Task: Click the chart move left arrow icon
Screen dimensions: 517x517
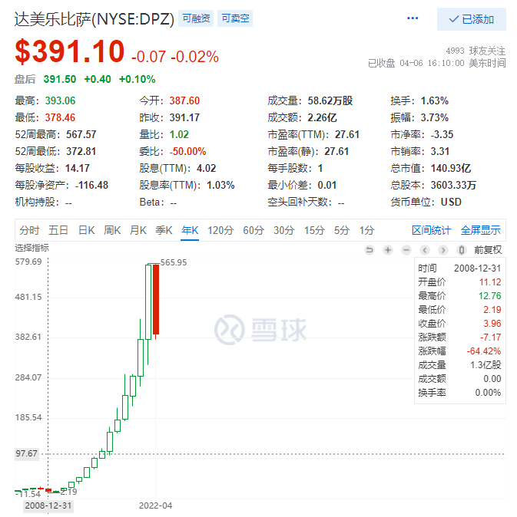Action: 425,250
